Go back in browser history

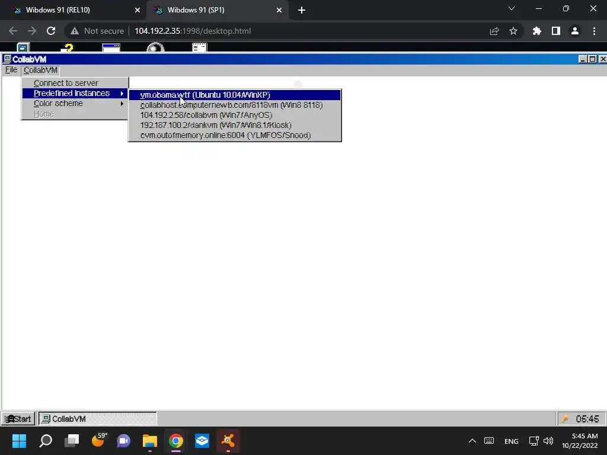13,31
